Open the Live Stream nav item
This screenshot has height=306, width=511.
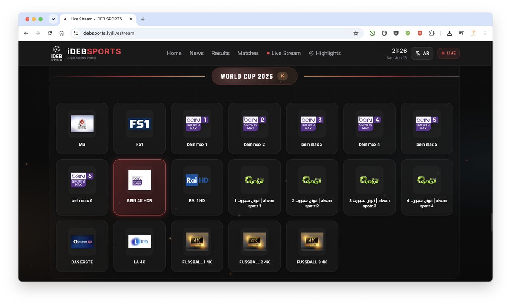[284, 53]
